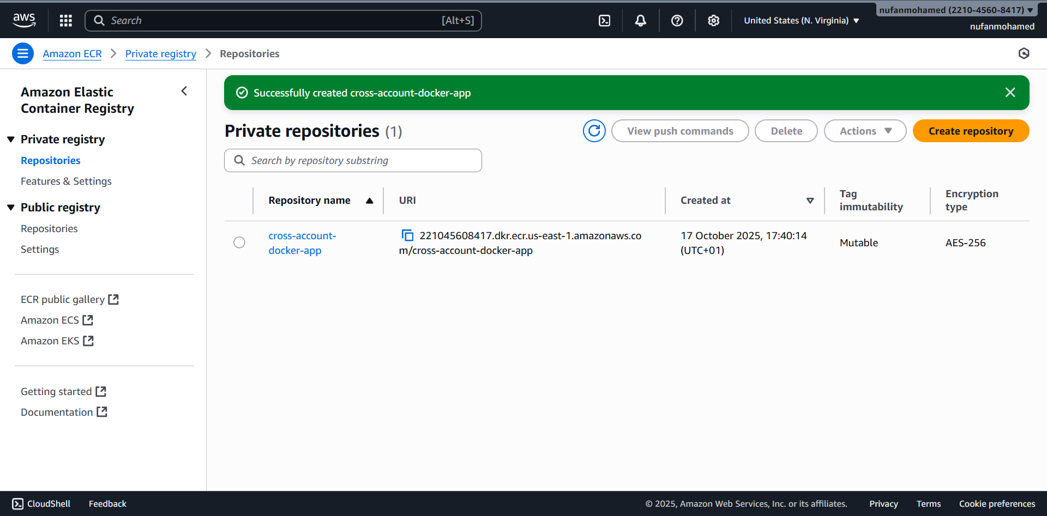Screen dimensions: 1047x516
Task: Click View push commands button
Action: pos(680,131)
